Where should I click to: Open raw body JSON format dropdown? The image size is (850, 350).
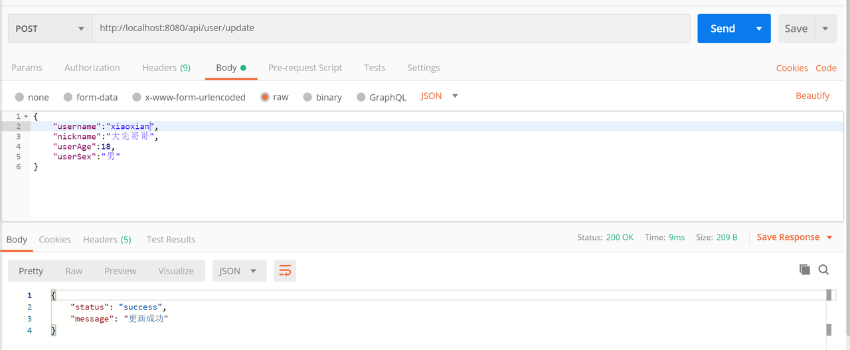pos(440,96)
